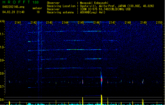Click the 2149 time marker

pos(143,23)
